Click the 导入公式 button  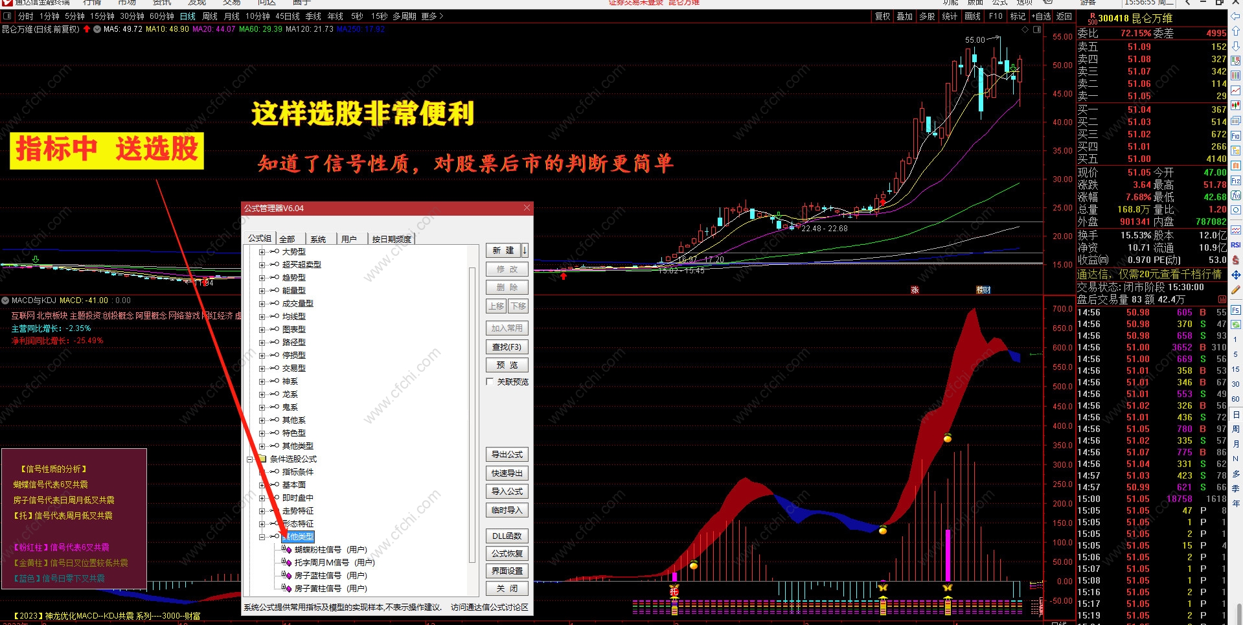(507, 492)
